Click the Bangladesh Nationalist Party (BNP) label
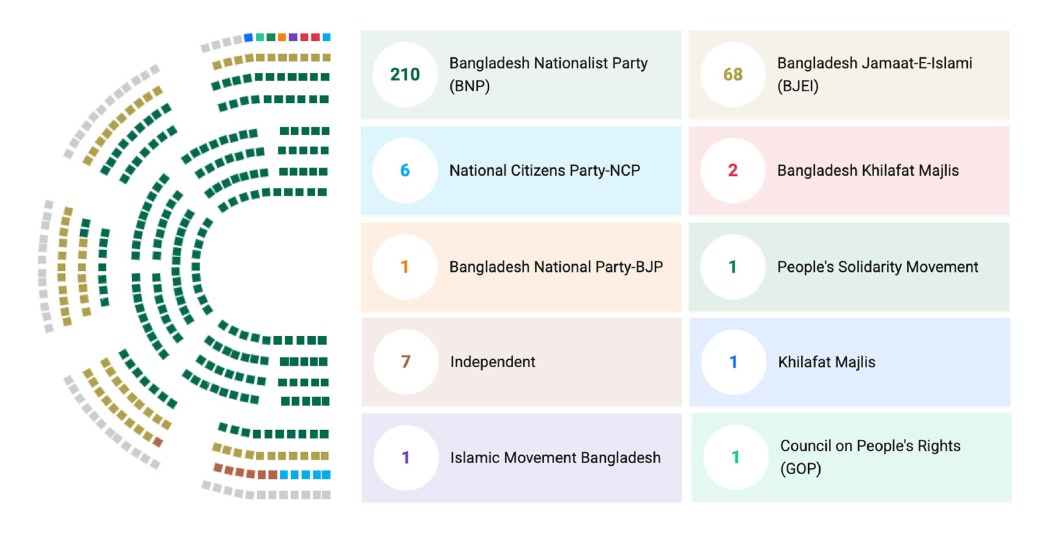The height and width of the screenshot is (558, 1040). tap(548, 75)
